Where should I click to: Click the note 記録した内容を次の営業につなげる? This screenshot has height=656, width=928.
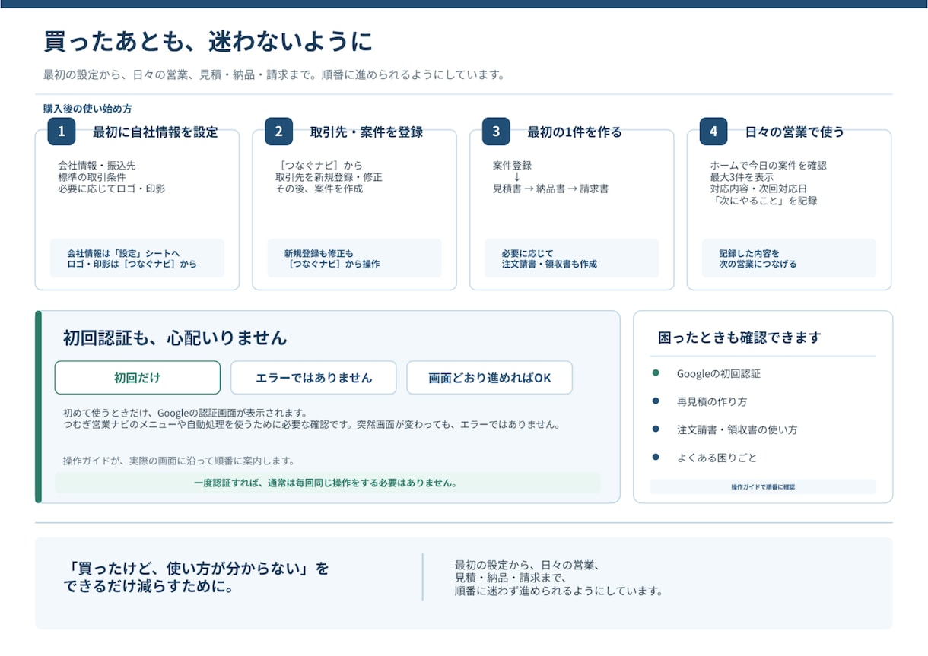point(758,258)
